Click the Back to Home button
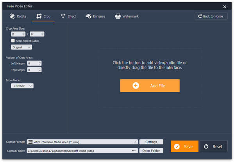This screenshot has height=162, width=234. click(211, 16)
